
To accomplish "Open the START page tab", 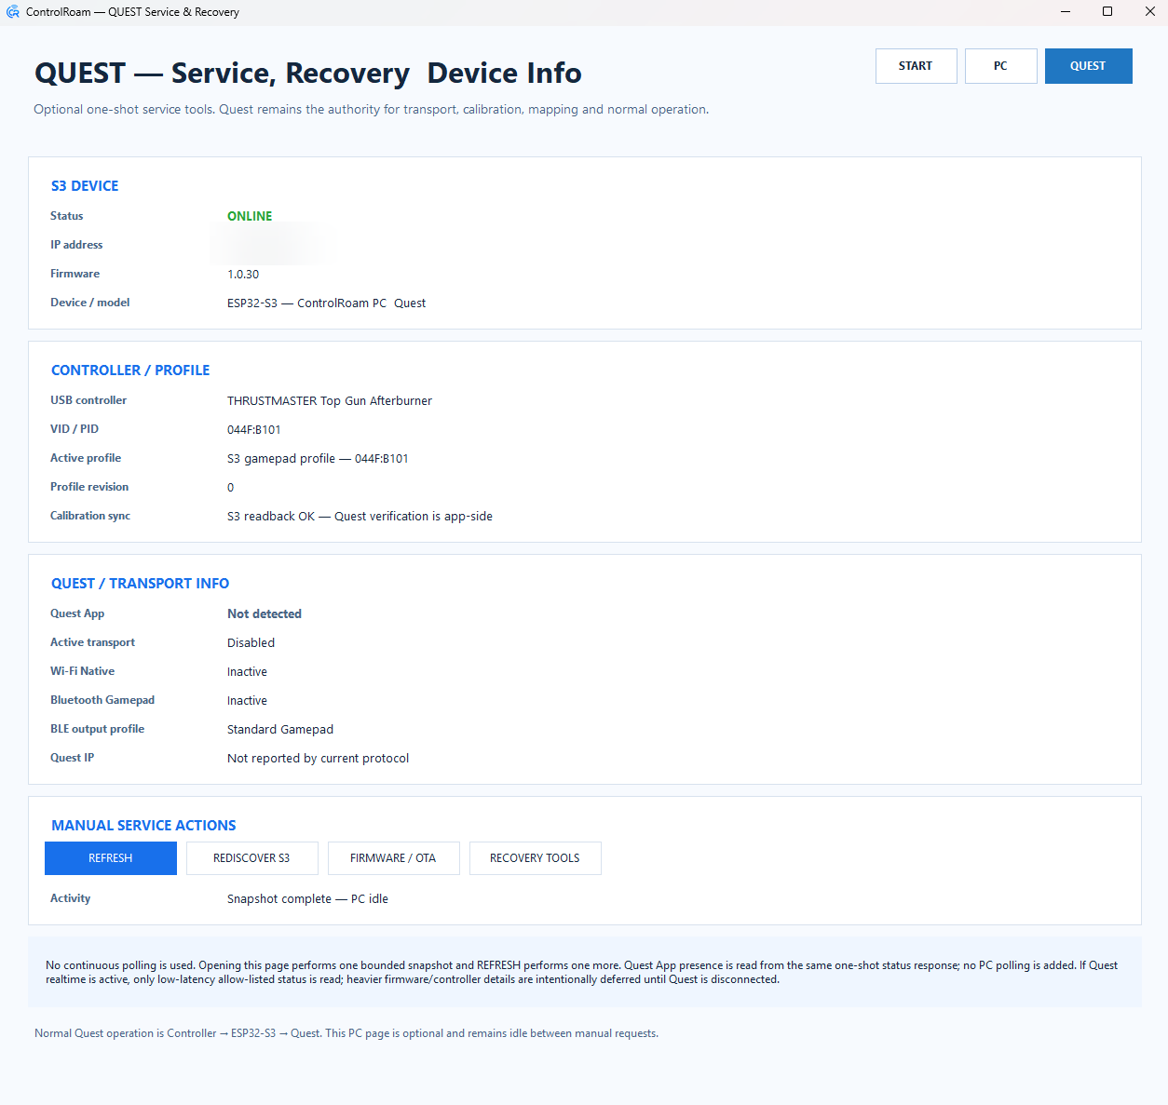I will tap(916, 66).
